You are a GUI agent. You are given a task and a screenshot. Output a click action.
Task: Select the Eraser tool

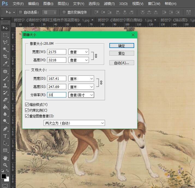coord(5,100)
